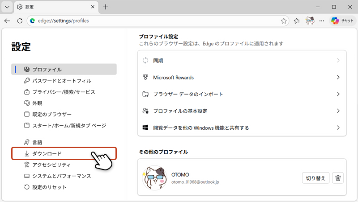Open the favorites list icon
Viewport: 358px width, 202px height.
click(297, 21)
